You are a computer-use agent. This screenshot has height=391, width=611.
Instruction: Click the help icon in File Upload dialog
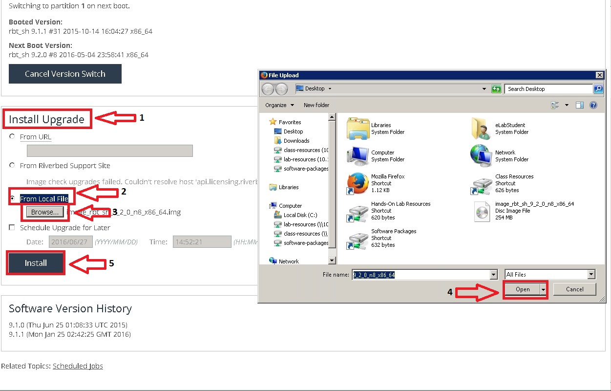593,105
